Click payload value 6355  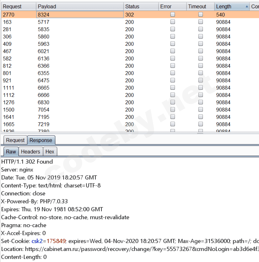tap(44, 73)
